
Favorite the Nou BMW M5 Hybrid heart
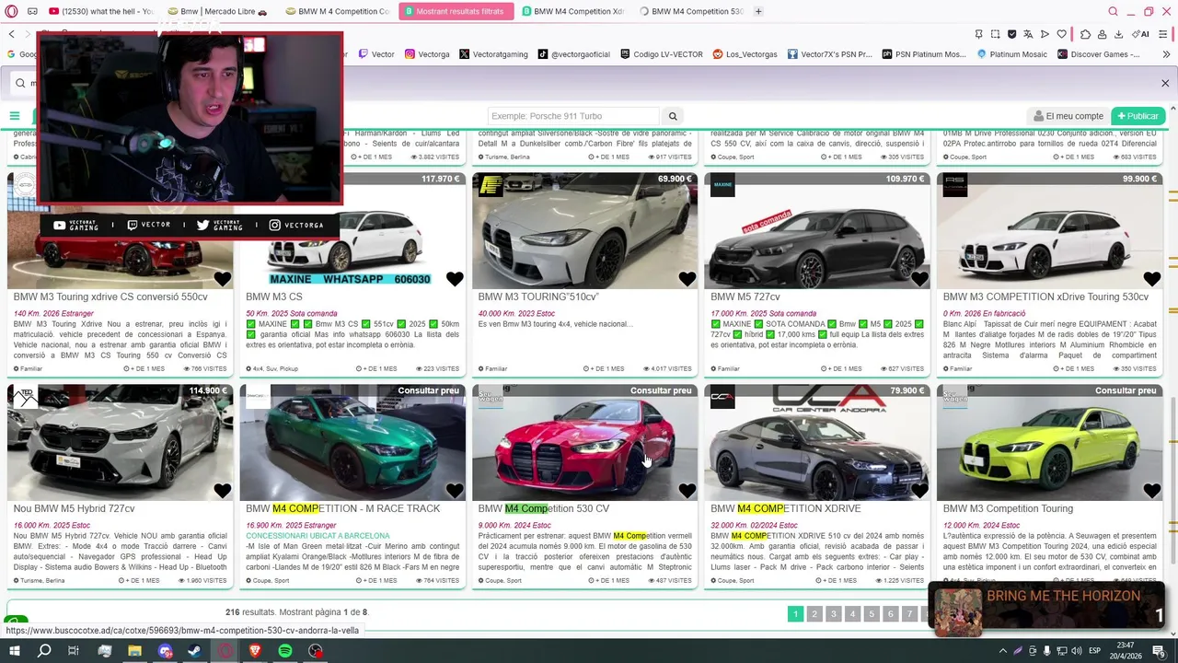point(222,491)
